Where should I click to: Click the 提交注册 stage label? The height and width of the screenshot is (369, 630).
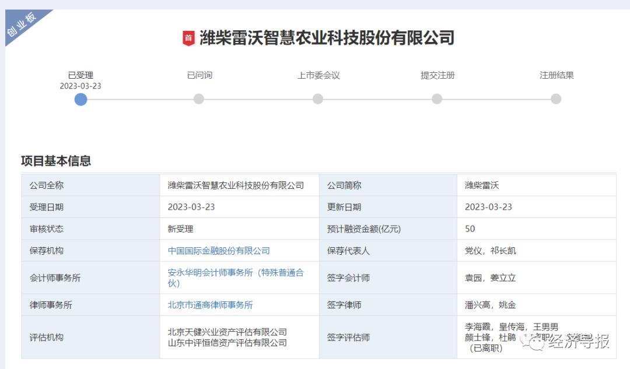coord(437,75)
